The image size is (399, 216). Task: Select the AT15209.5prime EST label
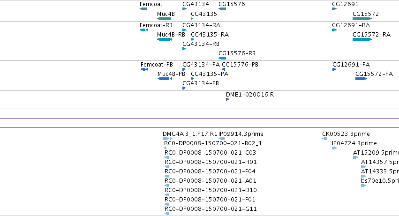pyautogui.click(x=376, y=153)
